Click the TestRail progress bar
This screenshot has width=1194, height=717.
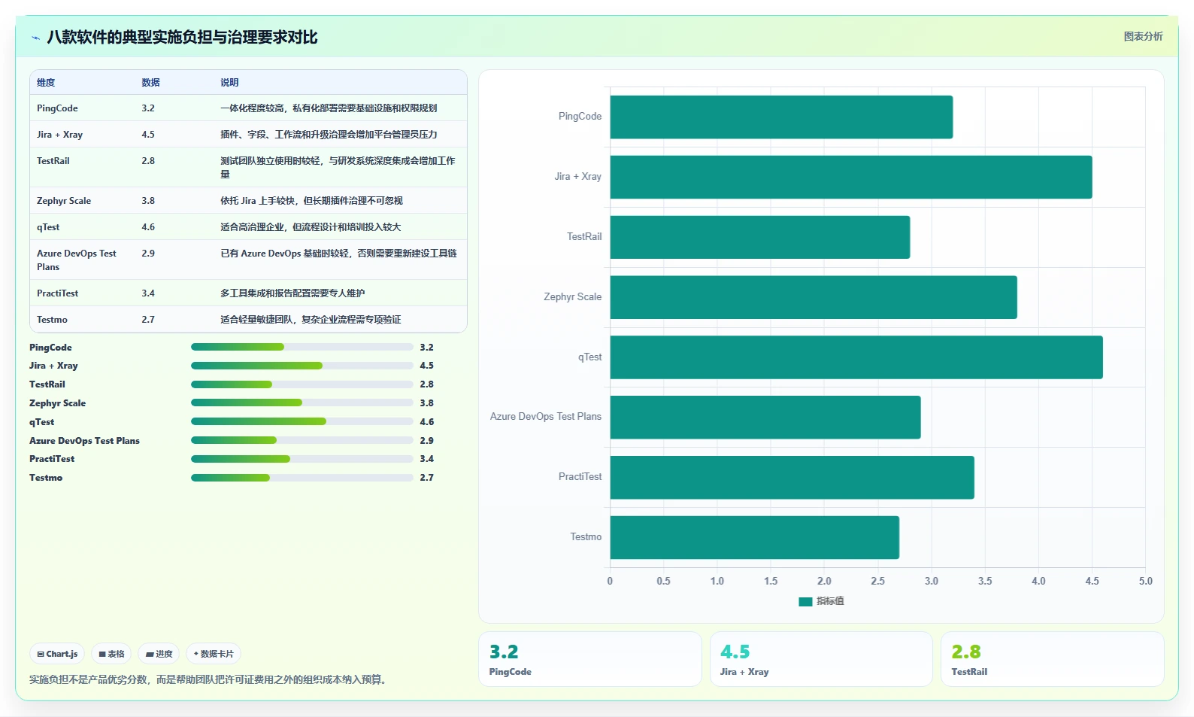[x=302, y=384]
